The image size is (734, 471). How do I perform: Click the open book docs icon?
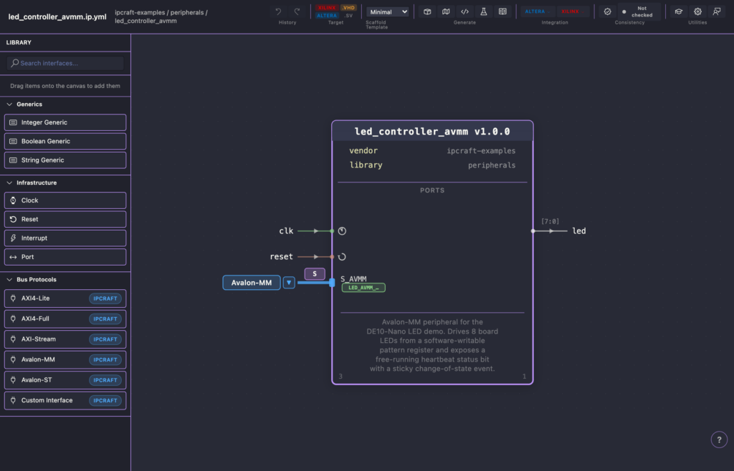pos(502,11)
